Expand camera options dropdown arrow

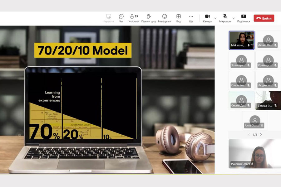pos(215,18)
